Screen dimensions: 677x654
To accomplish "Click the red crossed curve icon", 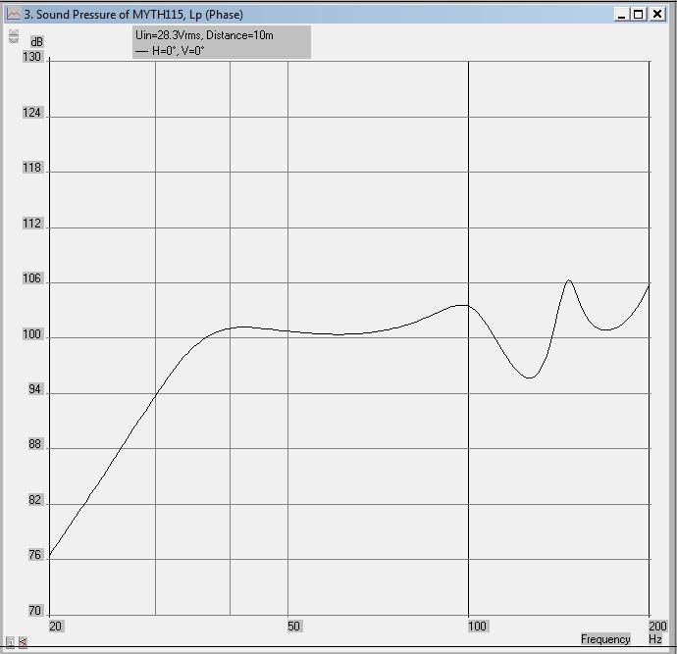I will click(23, 642).
